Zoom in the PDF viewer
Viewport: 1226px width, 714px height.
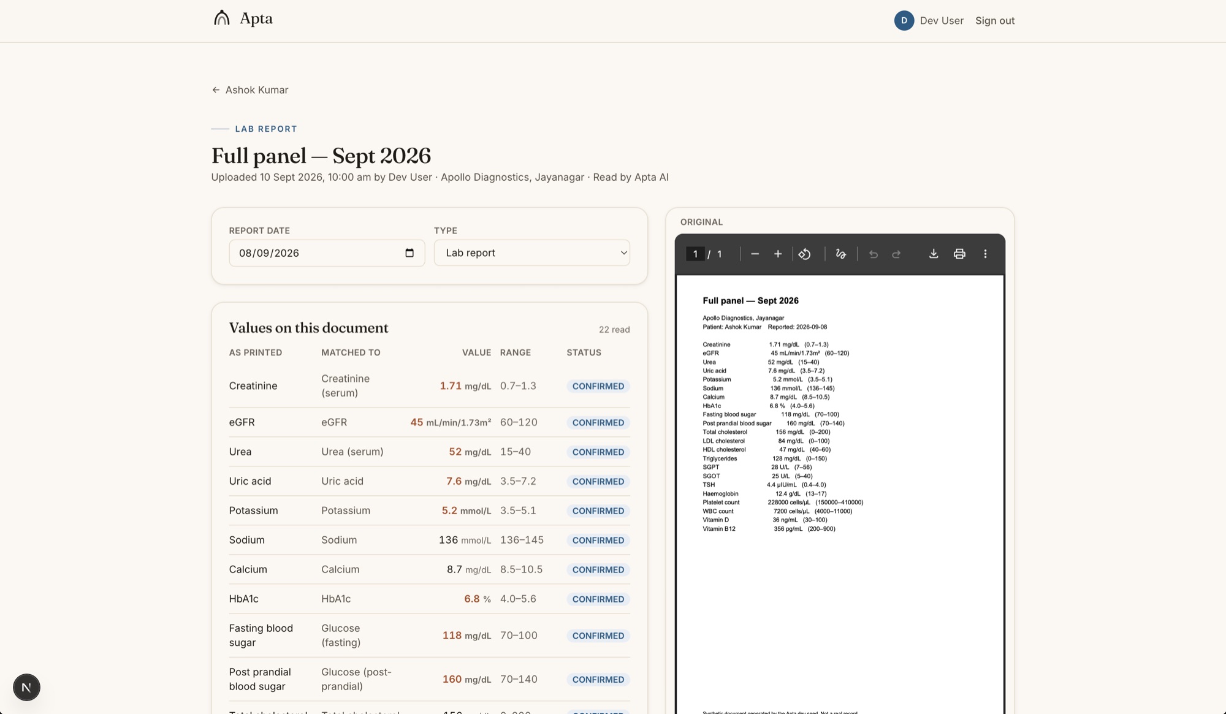(x=777, y=254)
